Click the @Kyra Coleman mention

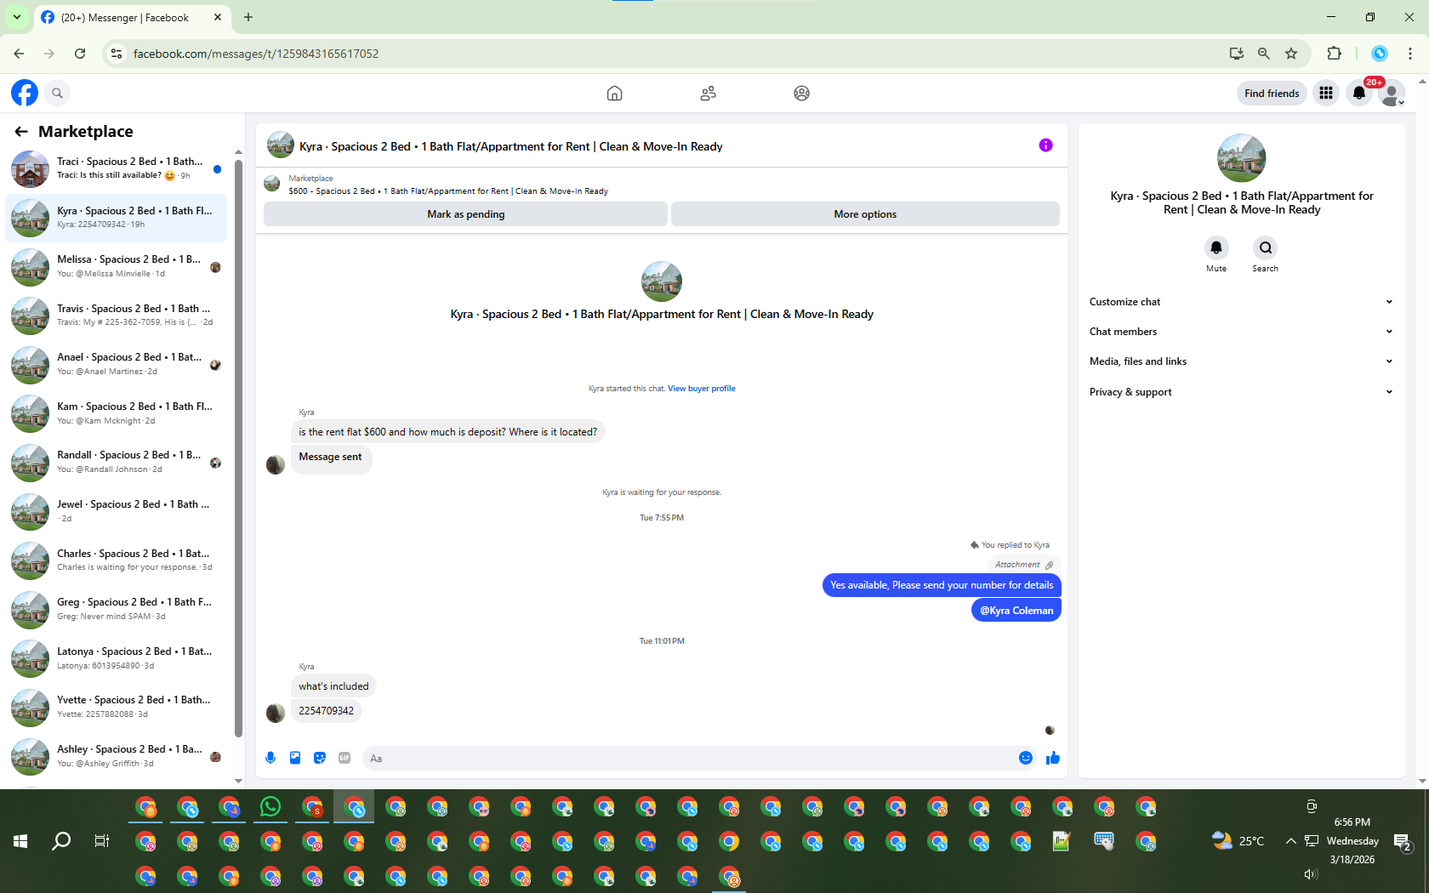[x=1016, y=611]
